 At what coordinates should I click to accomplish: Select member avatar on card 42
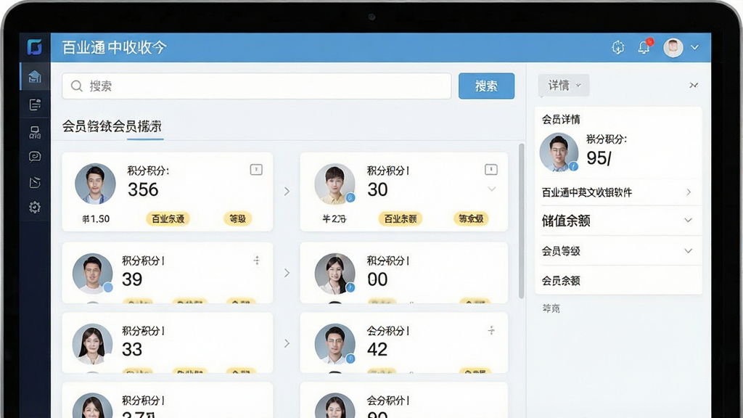(x=335, y=344)
